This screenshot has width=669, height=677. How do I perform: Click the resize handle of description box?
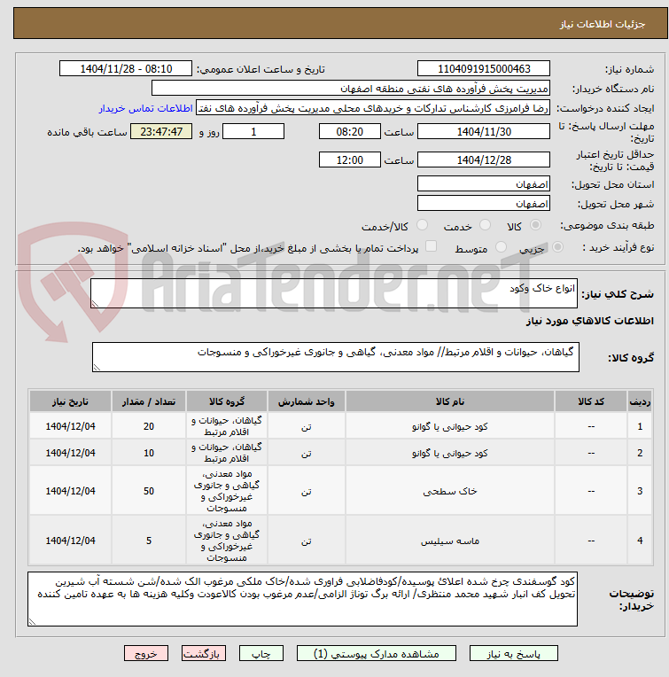[95, 304]
